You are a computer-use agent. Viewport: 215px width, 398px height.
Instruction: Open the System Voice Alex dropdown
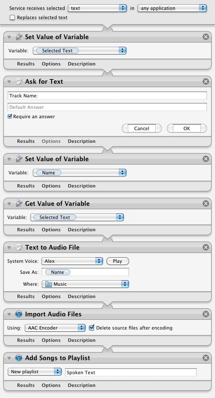[72, 261]
